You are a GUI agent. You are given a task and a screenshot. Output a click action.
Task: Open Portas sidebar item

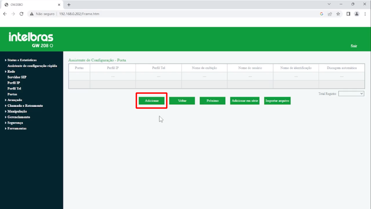[x=12, y=94]
